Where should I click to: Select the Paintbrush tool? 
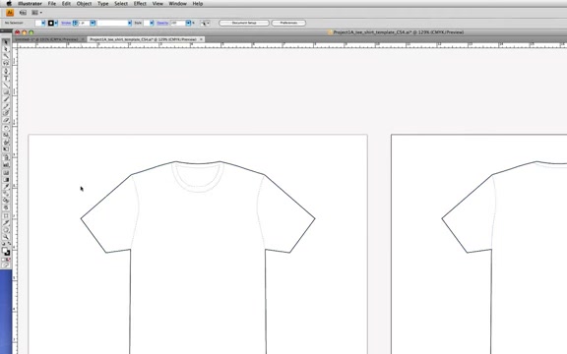[x=6, y=99]
